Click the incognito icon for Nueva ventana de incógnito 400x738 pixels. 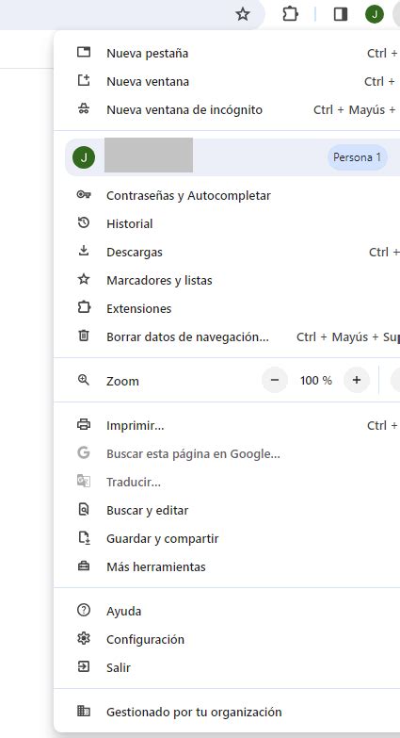point(84,109)
